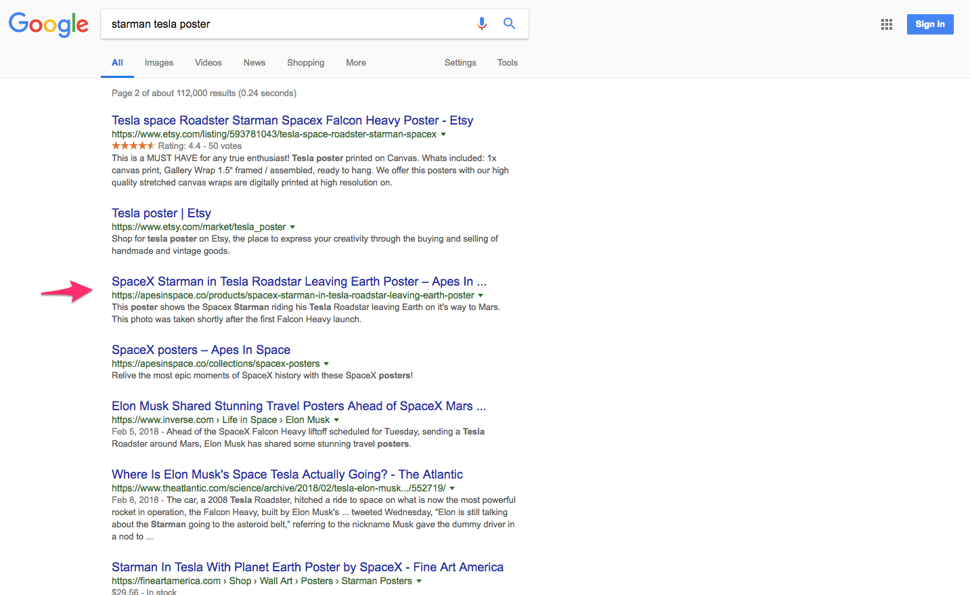The width and height of the screenshot is (970, 595).
Task: Click the Google logo
Action: click(49, 24)
